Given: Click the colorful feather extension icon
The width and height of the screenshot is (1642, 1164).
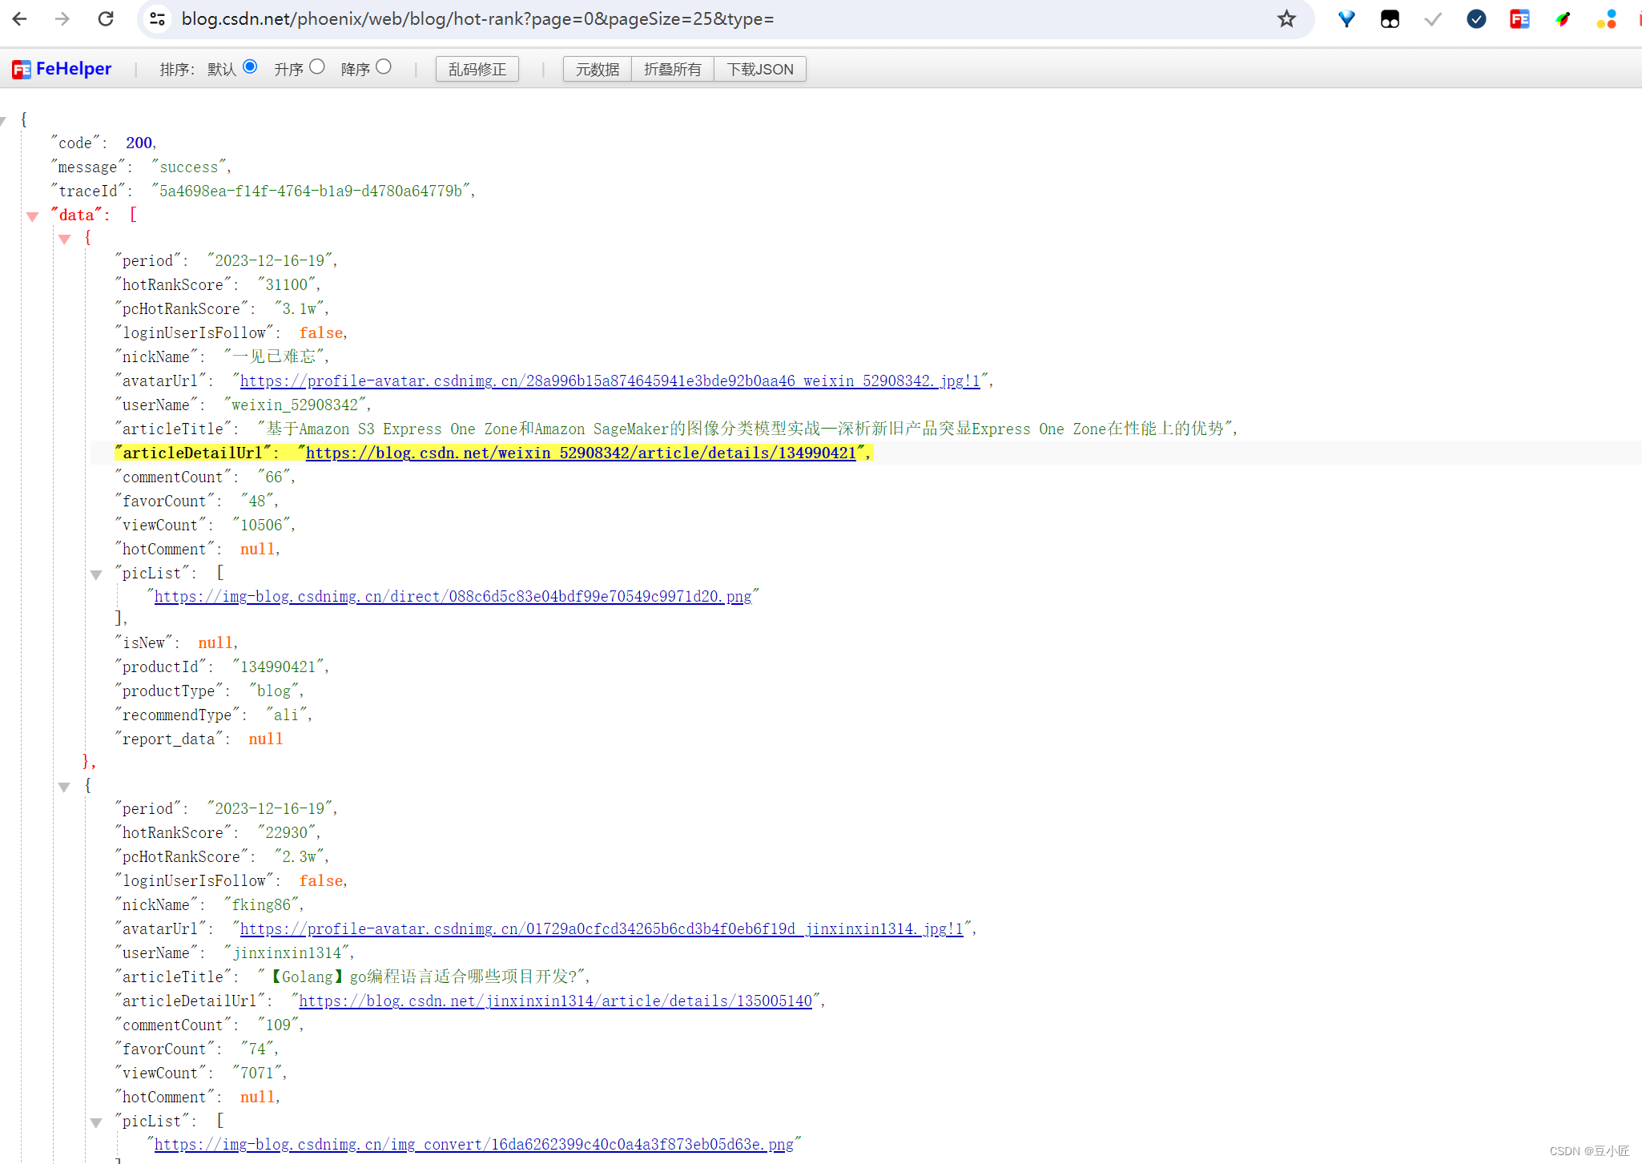Looking at the screenshot, I should click(x=1563, y=18).
